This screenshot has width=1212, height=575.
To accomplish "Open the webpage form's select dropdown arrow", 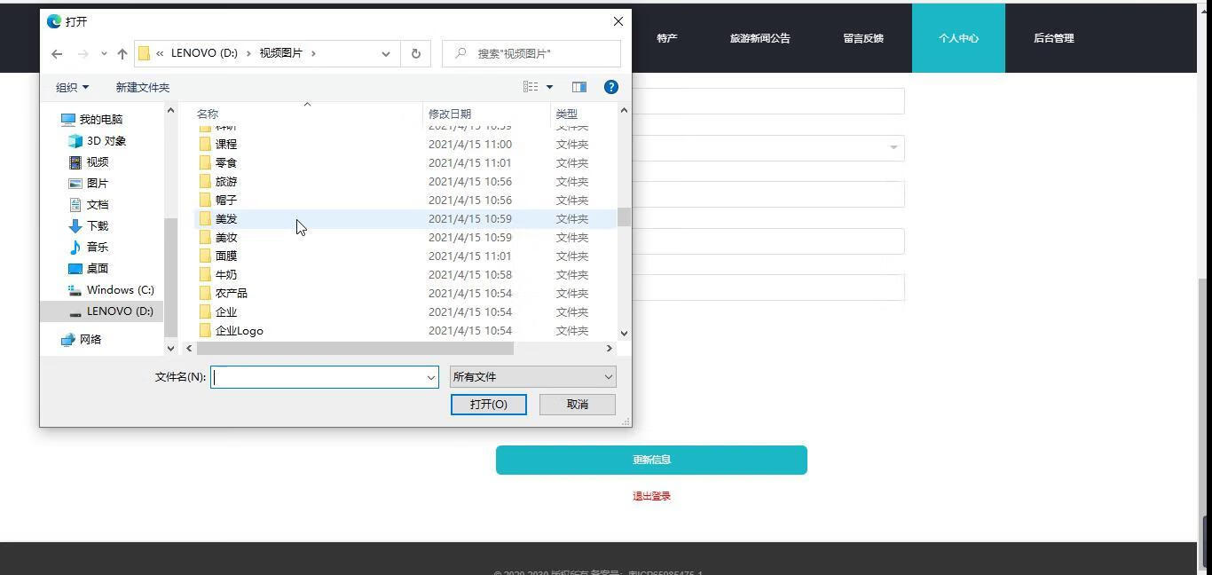I will click(x=893, y=147).
